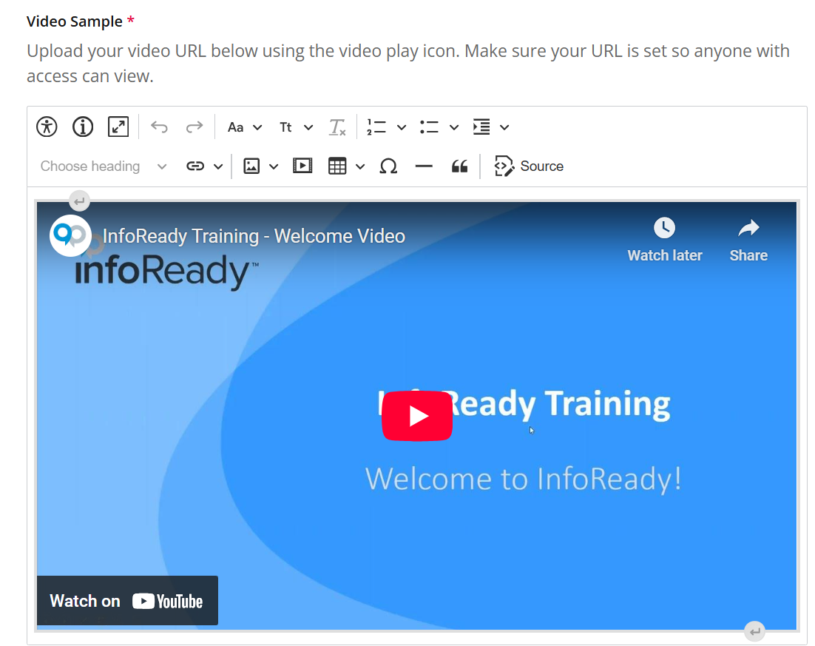Screen dimensions: 815x646
Task: Insert a numbered list
Action: (x=376, y=127)
